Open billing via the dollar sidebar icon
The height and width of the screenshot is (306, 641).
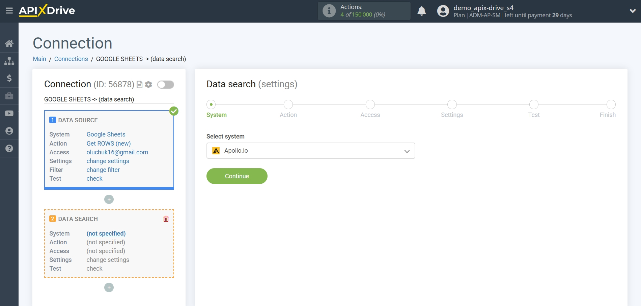pyautogui.click(x=9, y=78)
